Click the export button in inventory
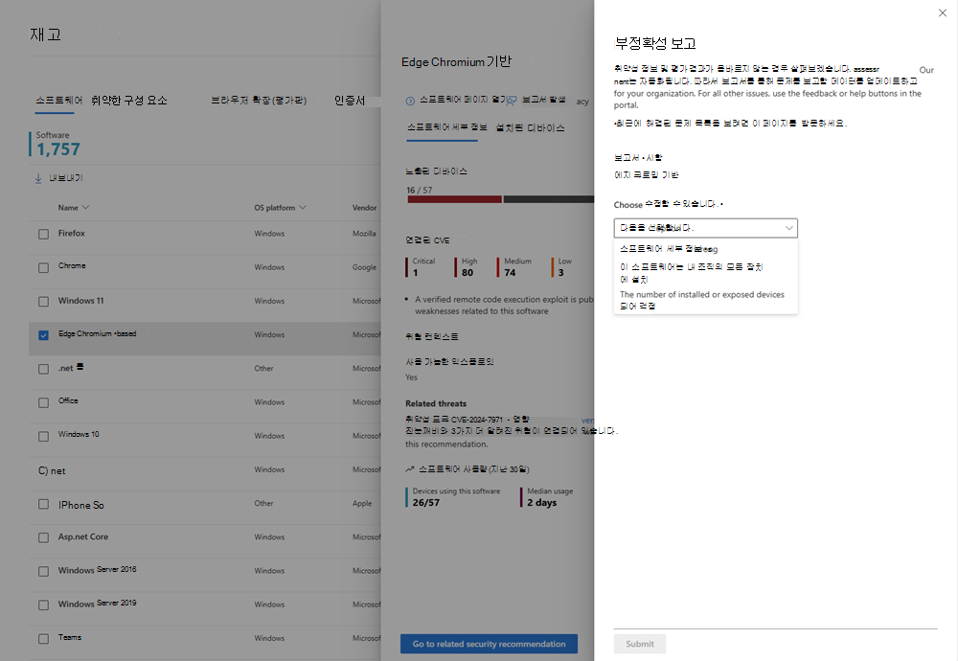The width and height of the screenshot is (958, 661). pyautogui.click(x=58, y=178)
